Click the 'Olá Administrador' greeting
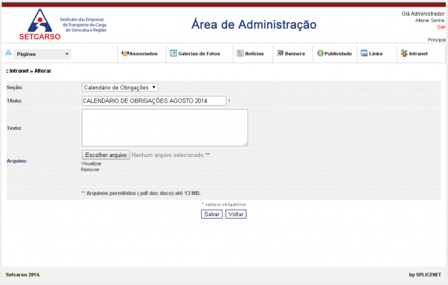Image resolution: width=448 pixels, height=285 pixels. [423, 13]
